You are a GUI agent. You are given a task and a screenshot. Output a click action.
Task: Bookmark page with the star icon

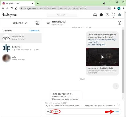(x=109, y=8)
